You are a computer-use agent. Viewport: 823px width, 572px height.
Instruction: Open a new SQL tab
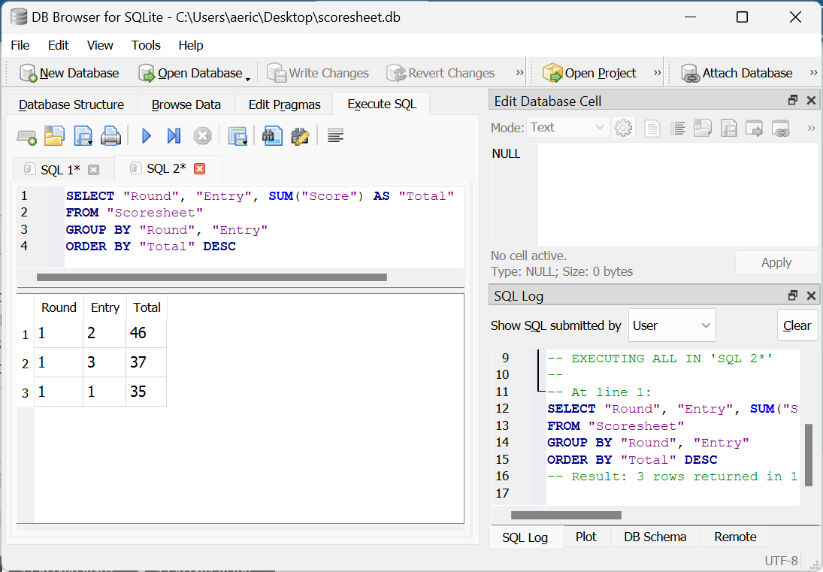coord(26,136)
